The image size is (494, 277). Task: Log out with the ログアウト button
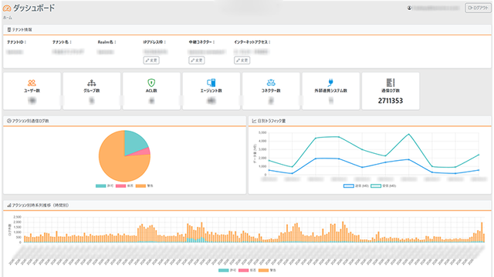pos(479,8)
